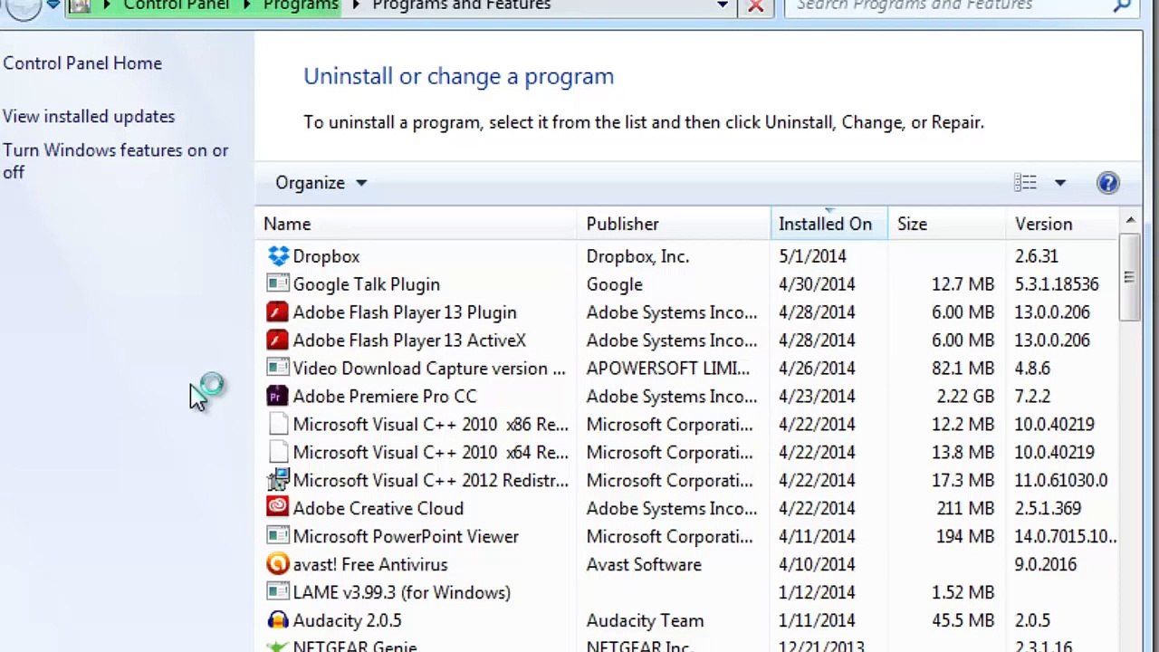Click the Google Talk Plugin icon

tap(278, 284)
